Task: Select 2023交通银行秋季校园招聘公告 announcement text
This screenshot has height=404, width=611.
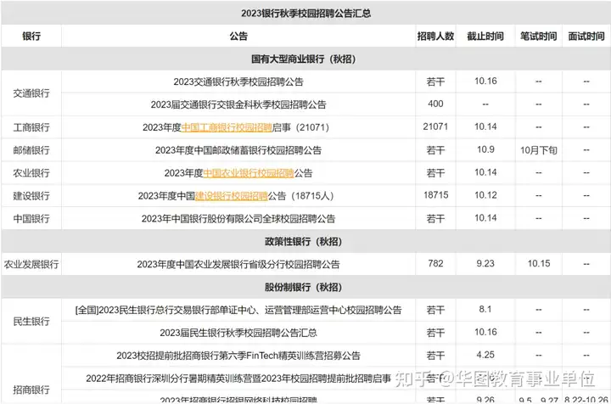Action: point(238,81)
